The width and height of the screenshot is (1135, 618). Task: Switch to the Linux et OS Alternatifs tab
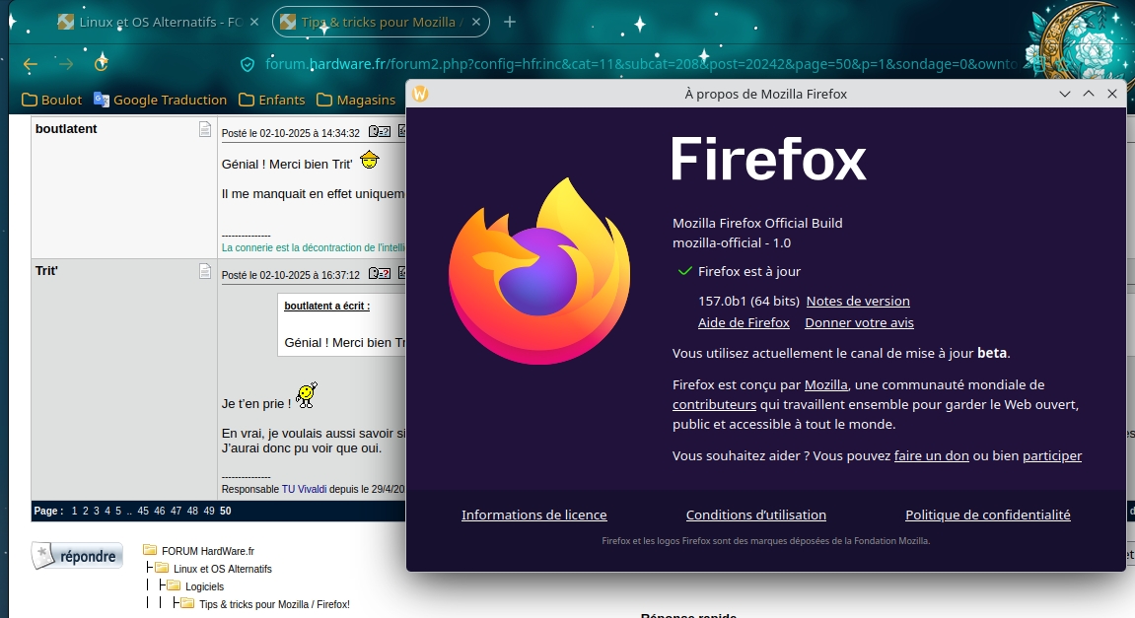[151, 22]
